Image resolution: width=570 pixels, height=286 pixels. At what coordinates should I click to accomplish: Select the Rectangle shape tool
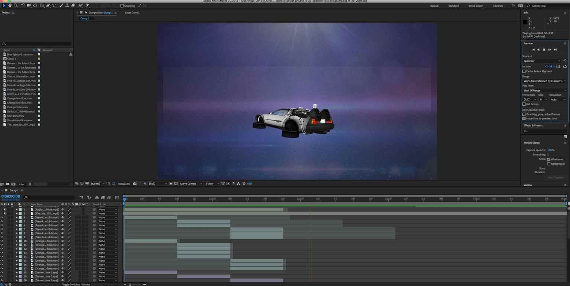[42, 6]
